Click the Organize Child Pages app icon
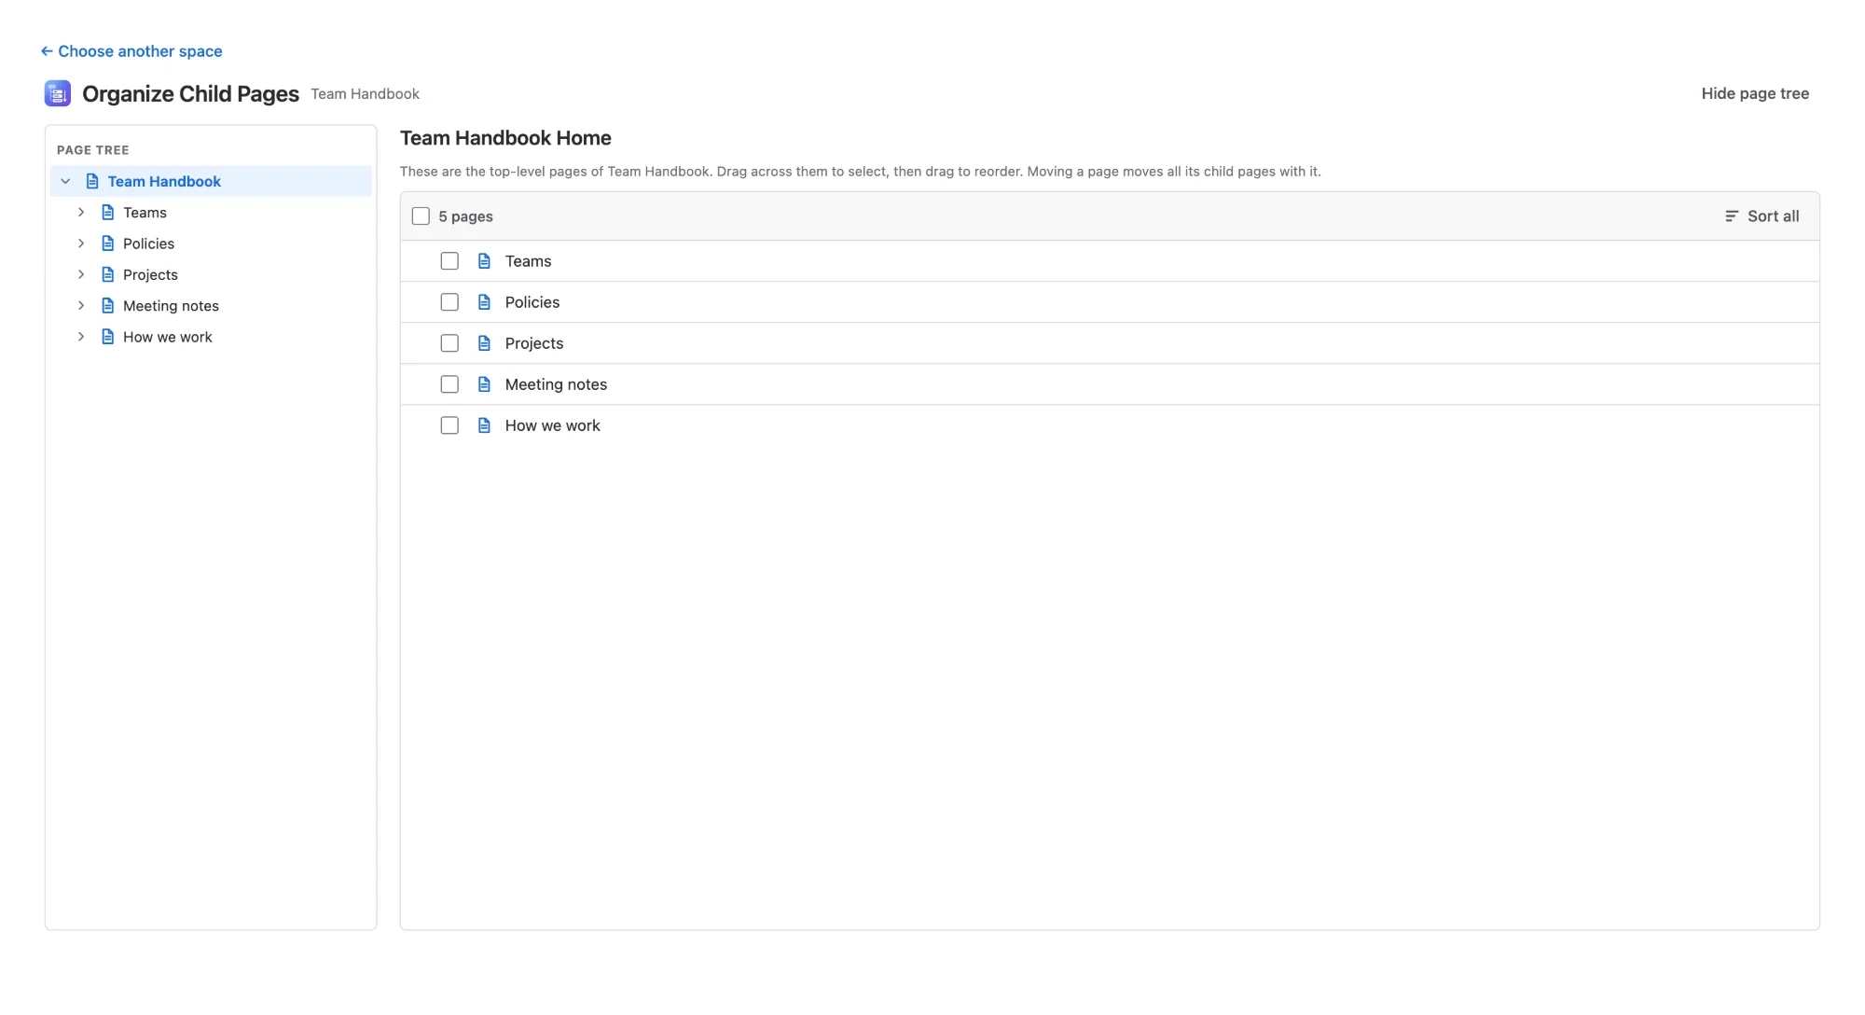Image resolution: width=1865 pixels, height=1015 pixels. coord(58,93)
